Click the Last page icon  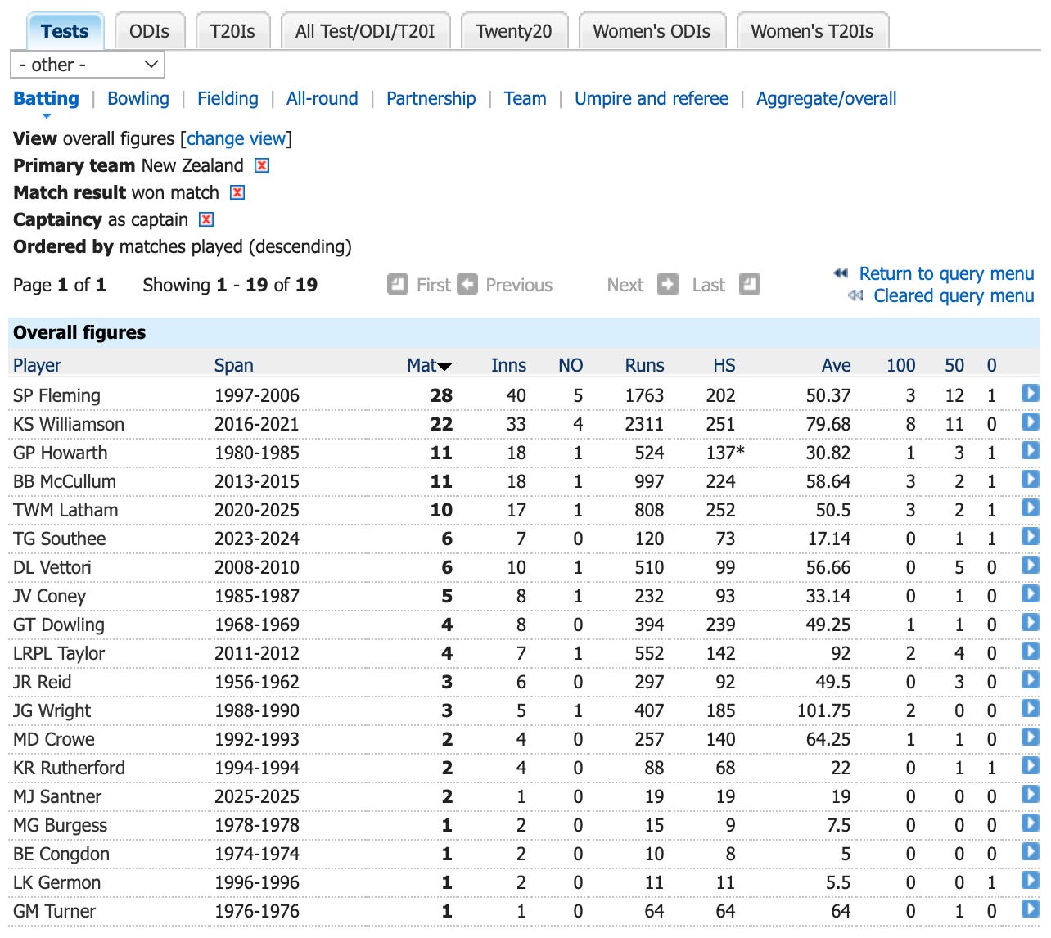pyautogui.click(x=750, y=284)
